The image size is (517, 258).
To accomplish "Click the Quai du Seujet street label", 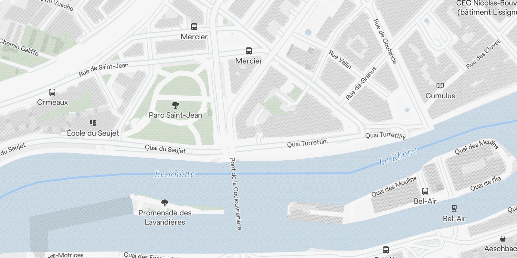I will (x=165, y=149).
